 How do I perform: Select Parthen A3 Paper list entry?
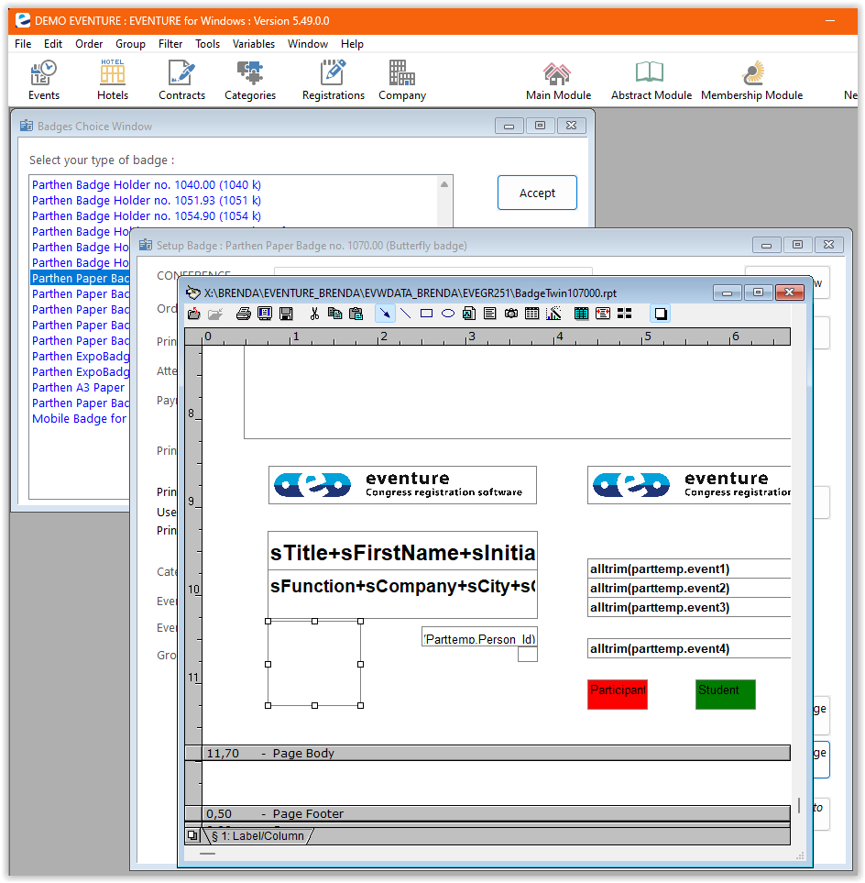coord(78,388)
